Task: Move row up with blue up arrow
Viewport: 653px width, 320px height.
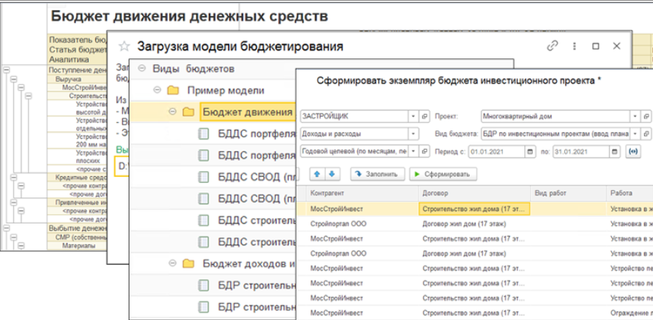Action: pyautogui.click(x=317, y=174)
